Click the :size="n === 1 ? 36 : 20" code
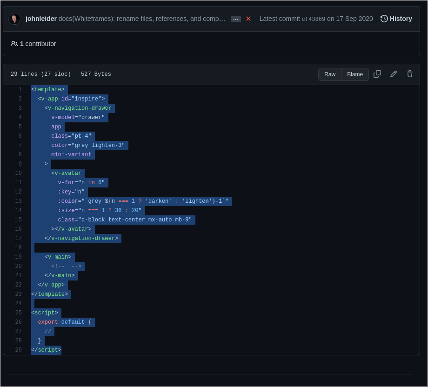Screen dimensions: 428x387 pos(100,210)
